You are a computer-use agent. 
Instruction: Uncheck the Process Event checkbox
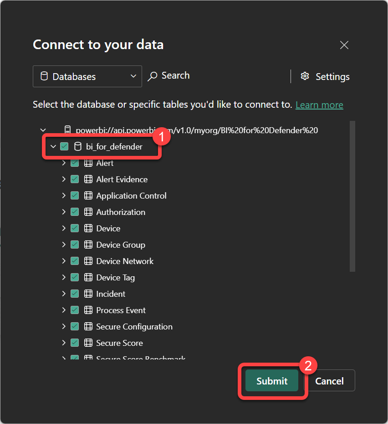click(x=75, y=310)
